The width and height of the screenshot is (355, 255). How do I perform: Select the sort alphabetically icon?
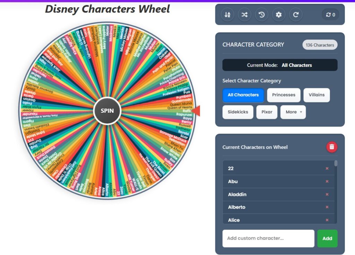point(228,15)
